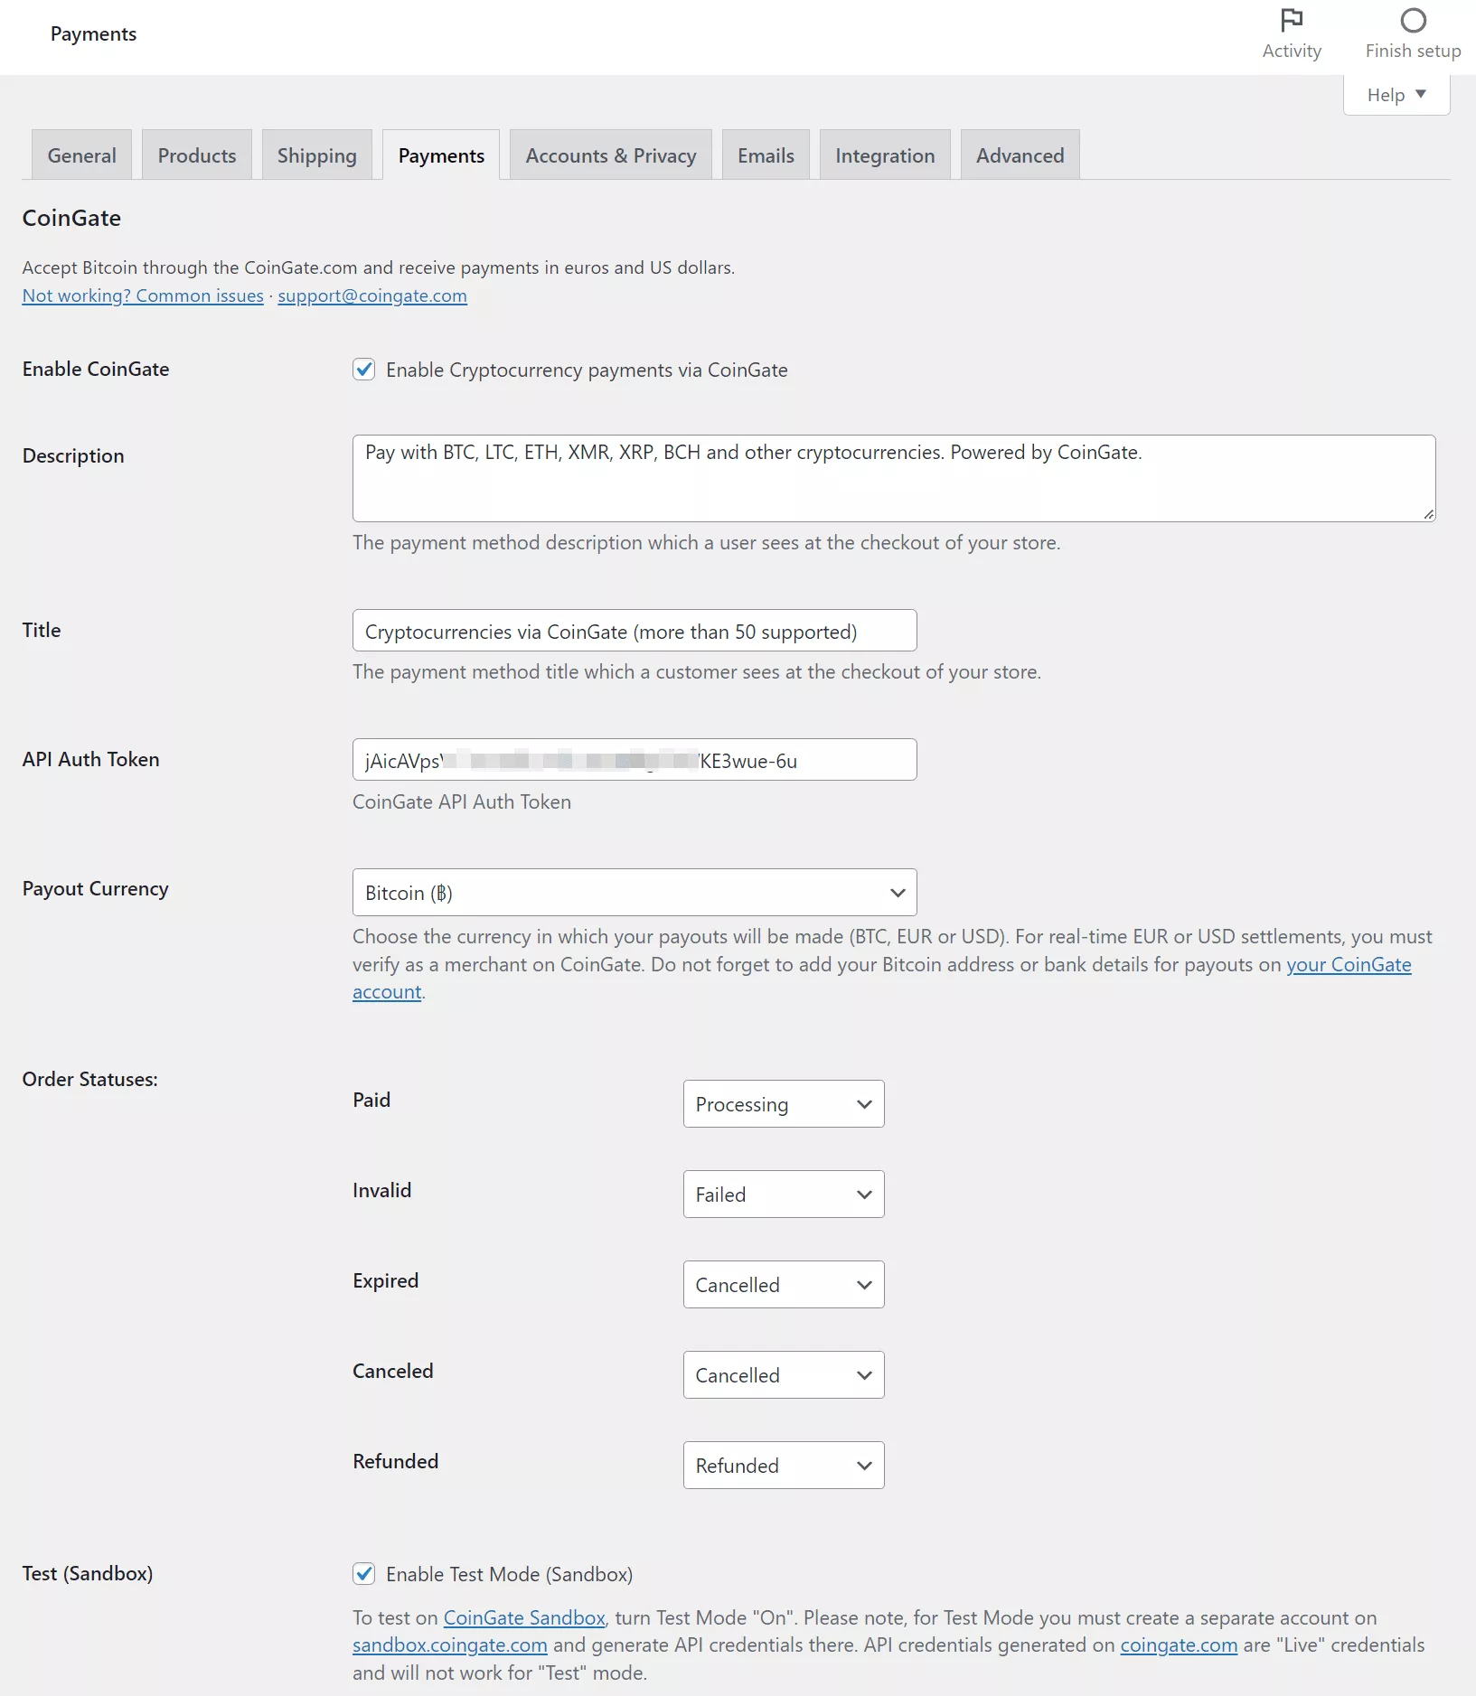This screenshot has height=1696, width=1476.
Task: Uncheck Enable Cryptocurrency payments via CoinGate
Action: (x=364, y=369)
